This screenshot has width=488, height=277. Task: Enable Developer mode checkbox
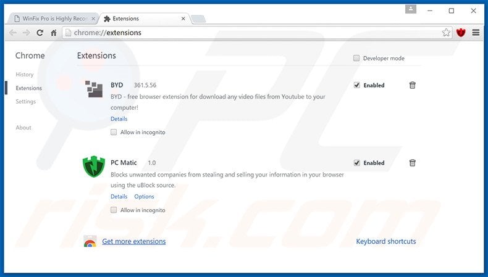click(356, 58)
